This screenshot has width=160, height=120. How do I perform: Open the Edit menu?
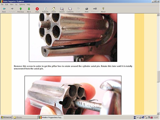point(7,4)
